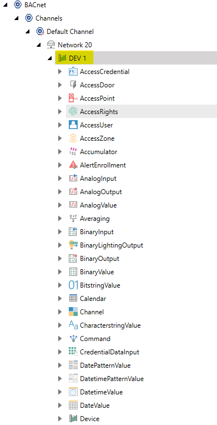Collapse the DEV 1 device node
This screenshot has height=425, width=217.
point(50,58)
